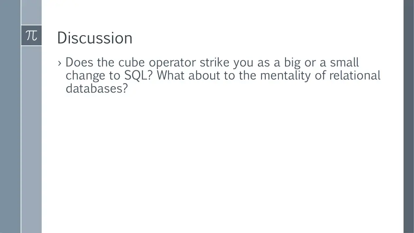This screenshot has height=233, width=414.
Task: Click the dark blue-gray strip on the far left
Action: (10, 116)
